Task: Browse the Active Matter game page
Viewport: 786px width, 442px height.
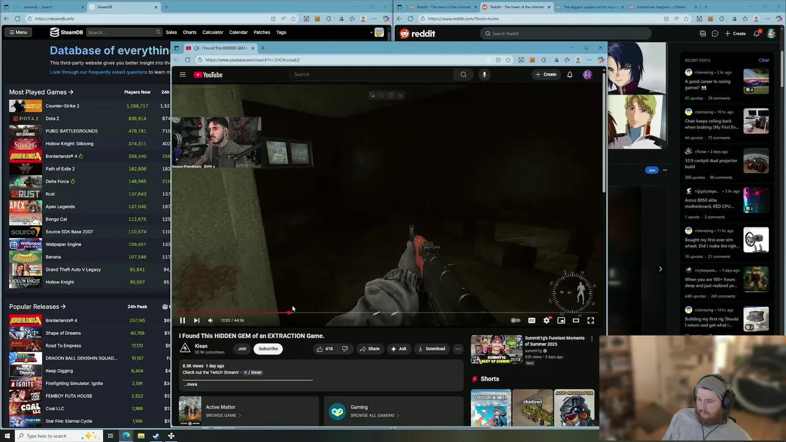Action: click(x=249, y=411)
